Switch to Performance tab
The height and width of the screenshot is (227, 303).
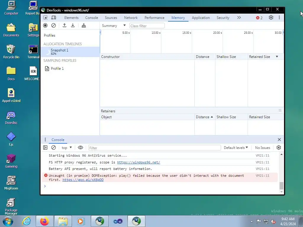click(x=154, y=17)
